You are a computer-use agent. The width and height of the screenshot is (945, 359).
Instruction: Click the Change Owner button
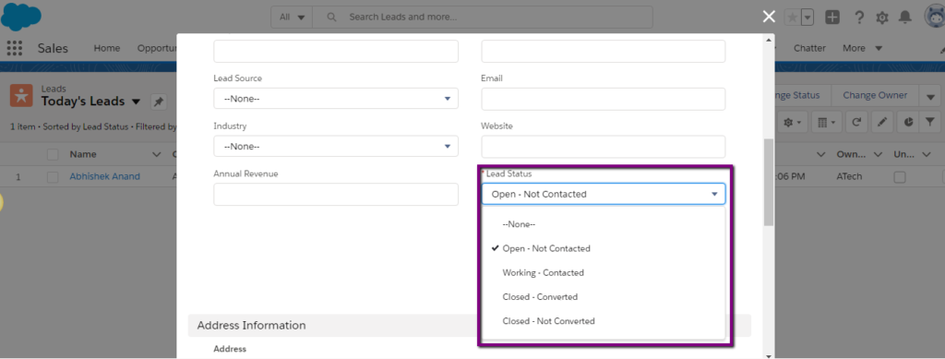875,96
